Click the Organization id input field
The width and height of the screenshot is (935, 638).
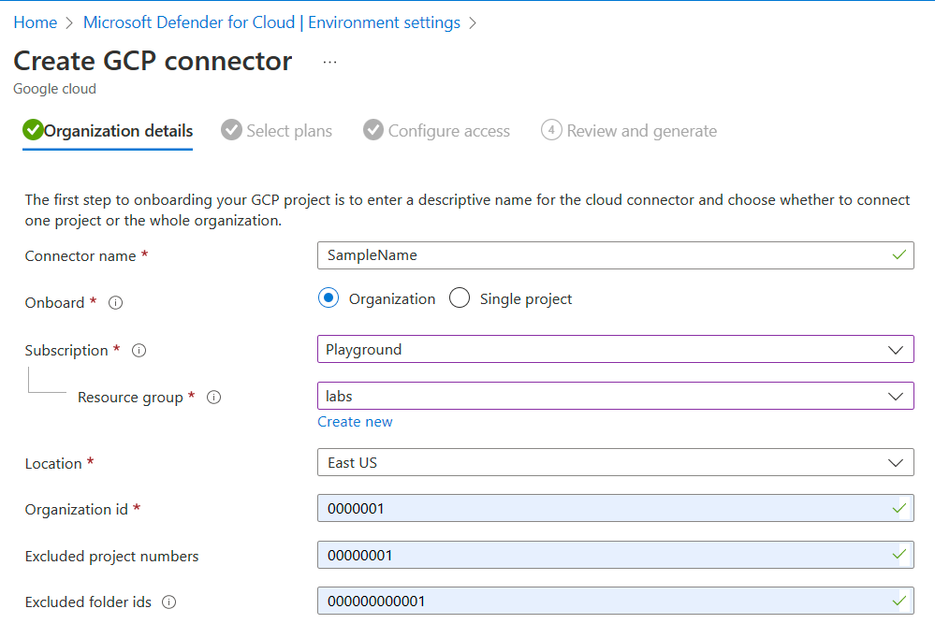pyautogui.click(x=616, y=509)
